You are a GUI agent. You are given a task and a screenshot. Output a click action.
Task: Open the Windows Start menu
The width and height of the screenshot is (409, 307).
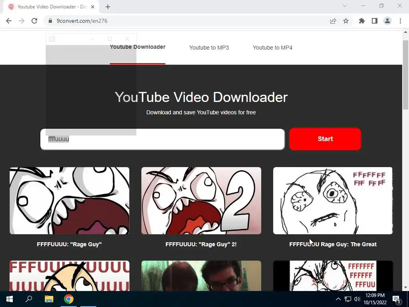pyautogui.click(x=10, y=299)
